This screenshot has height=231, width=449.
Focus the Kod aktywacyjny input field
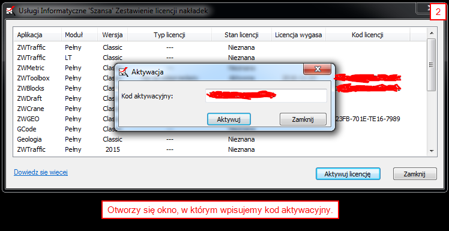pyautogui.click(x=266, y=95)
